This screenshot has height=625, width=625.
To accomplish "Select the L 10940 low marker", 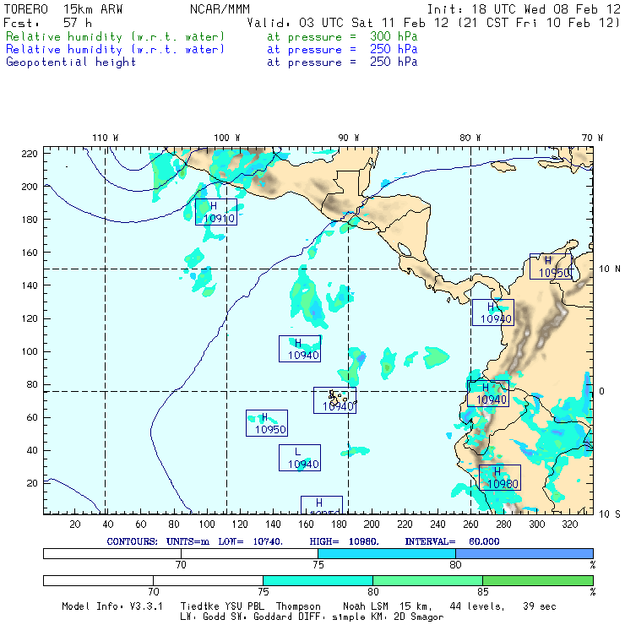I will click(299, 458).
